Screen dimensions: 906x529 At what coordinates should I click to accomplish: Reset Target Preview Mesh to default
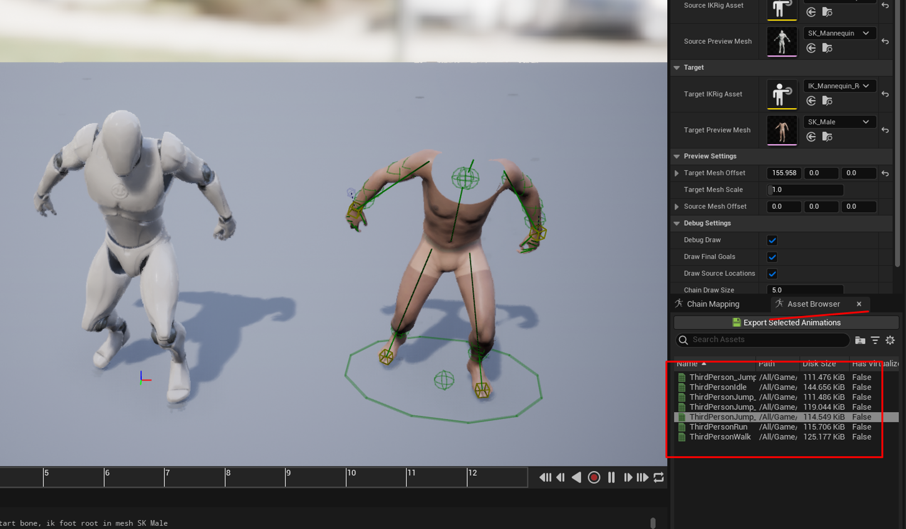(x=885, y=130)
